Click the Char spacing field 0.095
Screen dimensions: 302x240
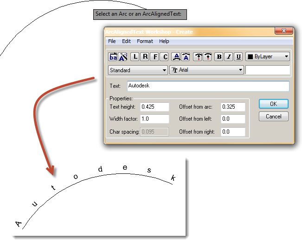(x=154, y=132)
